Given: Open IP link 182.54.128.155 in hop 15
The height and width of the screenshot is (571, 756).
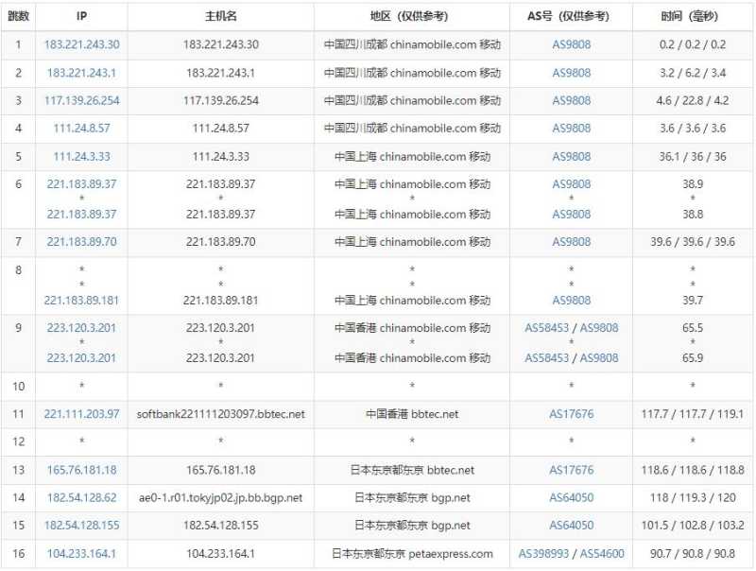Looking at the screenshot, I should [81, 526].
